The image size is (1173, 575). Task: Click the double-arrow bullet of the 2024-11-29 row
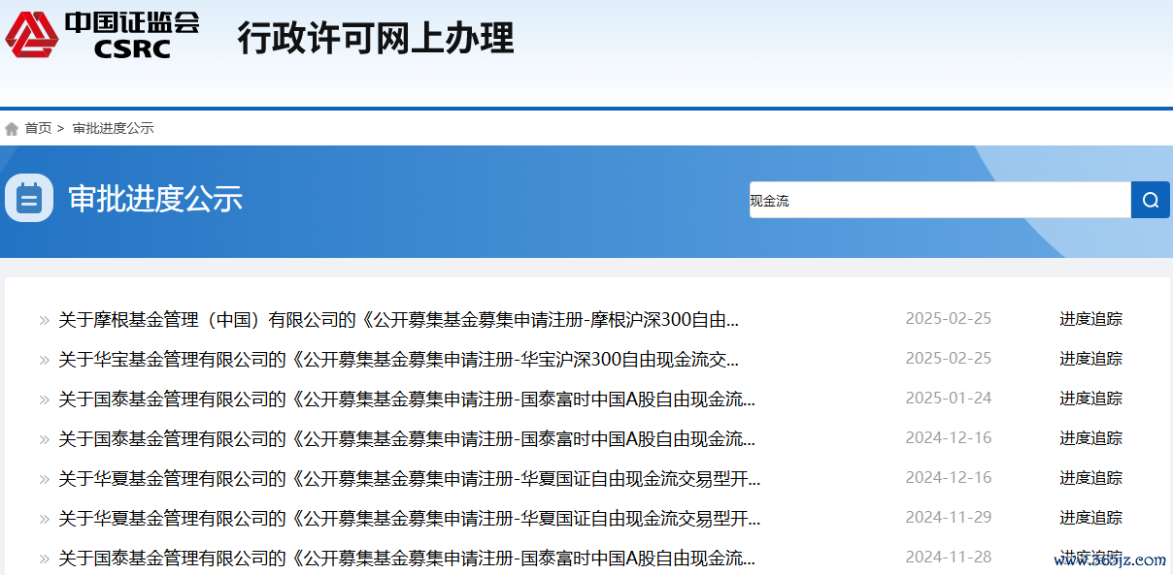[x=44, y=519]
